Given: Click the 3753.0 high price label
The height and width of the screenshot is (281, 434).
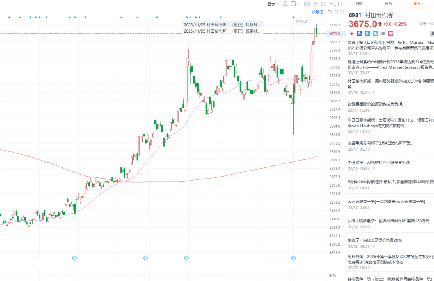Looking at the screenshot, I should pyautogui.click(x=301, y=21).
